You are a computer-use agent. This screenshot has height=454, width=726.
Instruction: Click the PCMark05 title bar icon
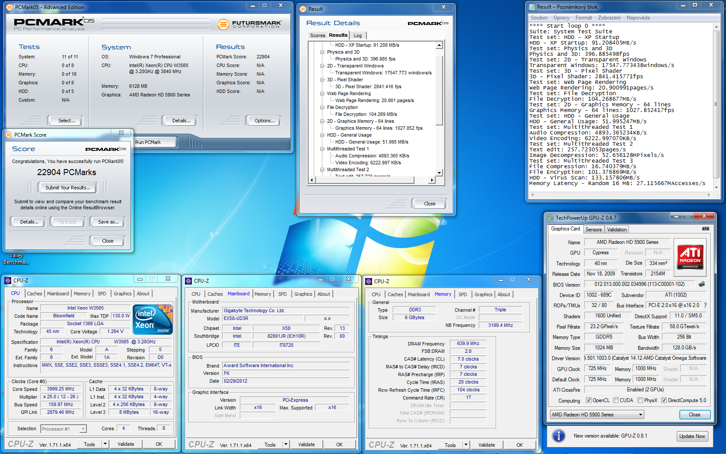click(10, 7)
